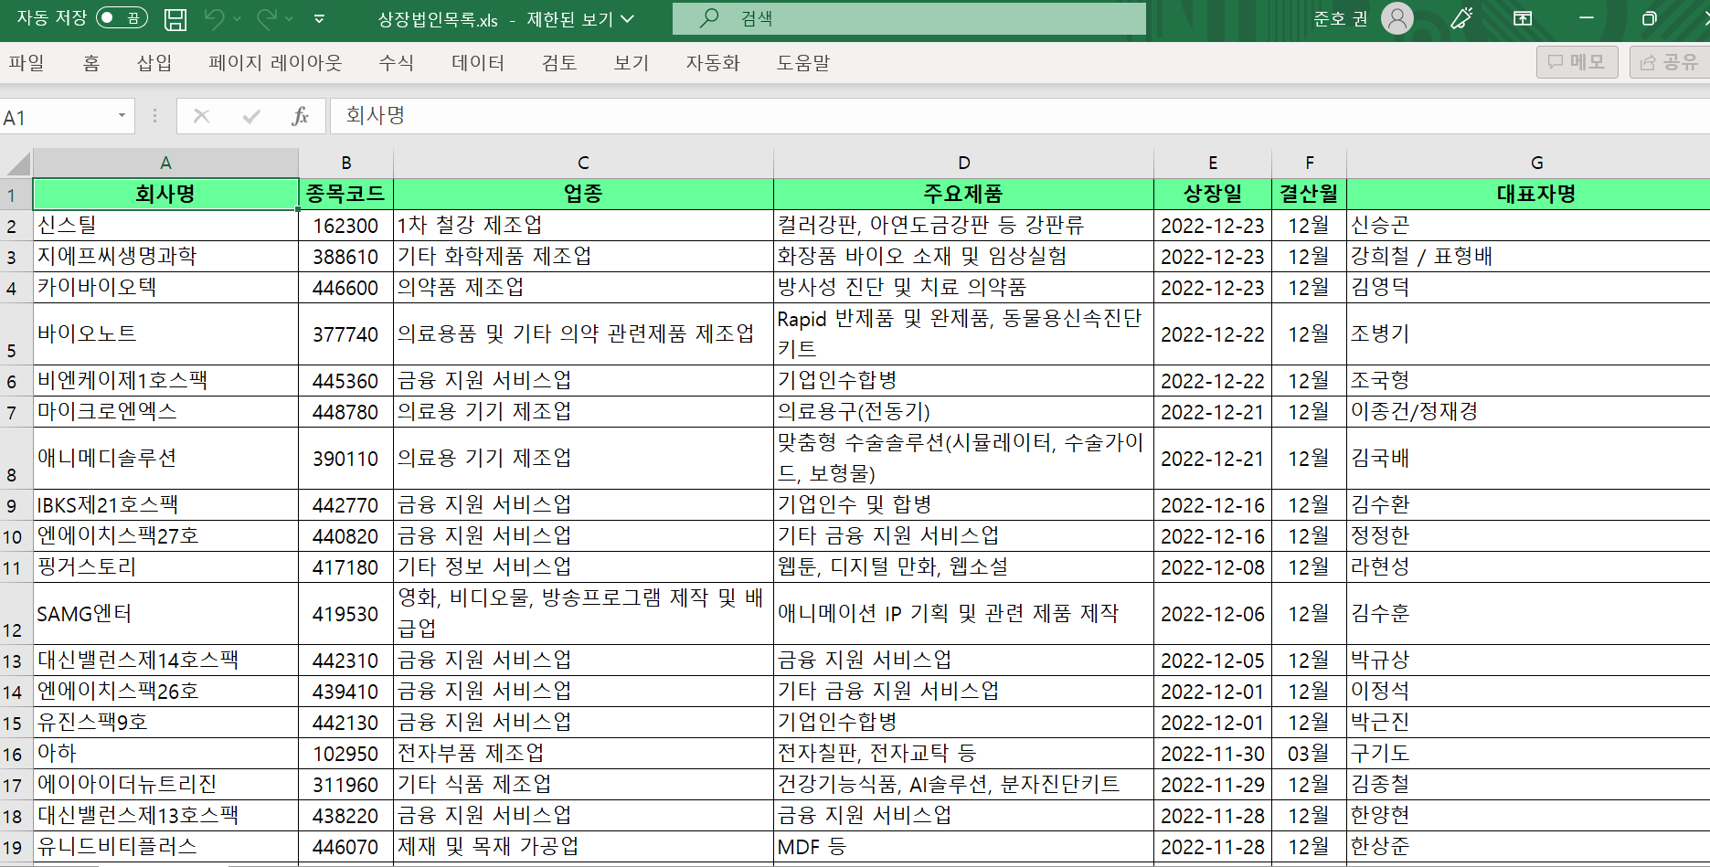Select column A header
The image size is (1710, 867).
point(165,163)
